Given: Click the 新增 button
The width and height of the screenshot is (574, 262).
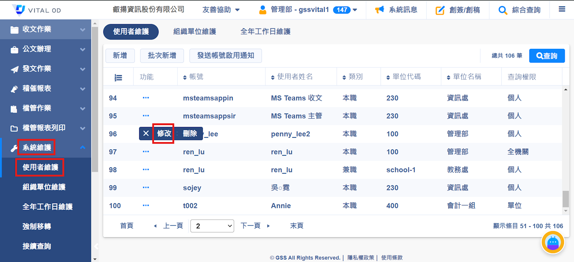Looking at the screenshot, I should [120, 56].
